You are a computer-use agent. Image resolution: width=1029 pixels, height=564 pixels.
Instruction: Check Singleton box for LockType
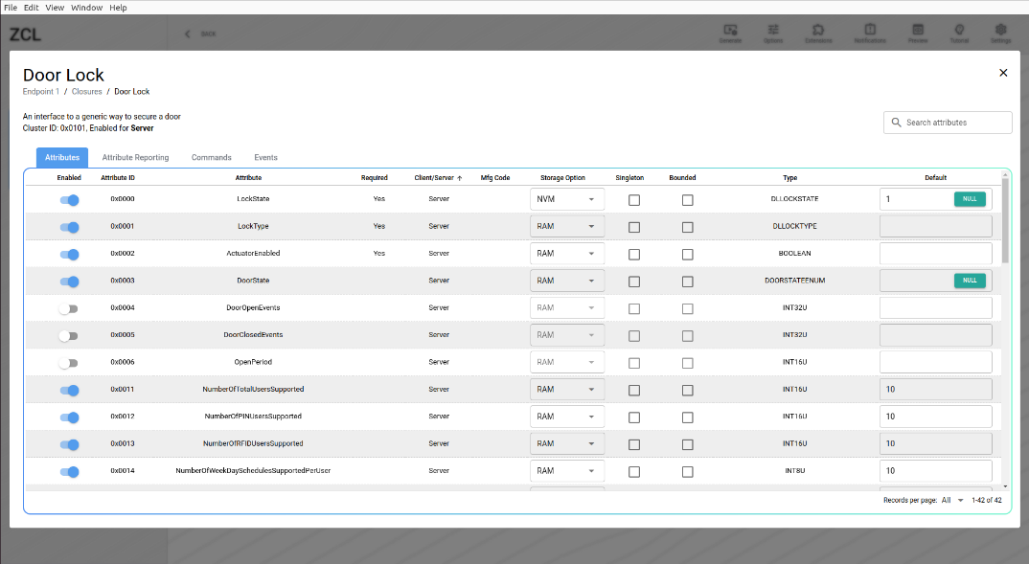tap(634, 227)
